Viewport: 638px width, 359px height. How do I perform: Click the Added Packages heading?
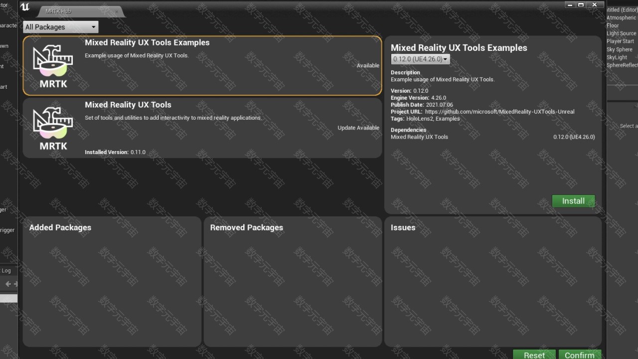pyautogui.click(x=60, y=227)
